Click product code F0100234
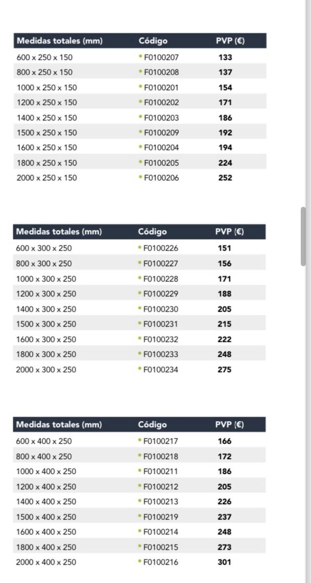Screen dimensions: 311x583 pyautogui.click(x=161, y=370)
